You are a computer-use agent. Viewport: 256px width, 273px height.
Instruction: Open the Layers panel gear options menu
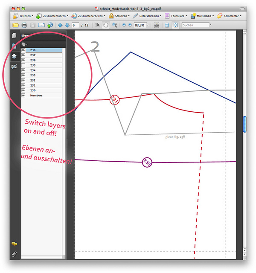(24, 44)
